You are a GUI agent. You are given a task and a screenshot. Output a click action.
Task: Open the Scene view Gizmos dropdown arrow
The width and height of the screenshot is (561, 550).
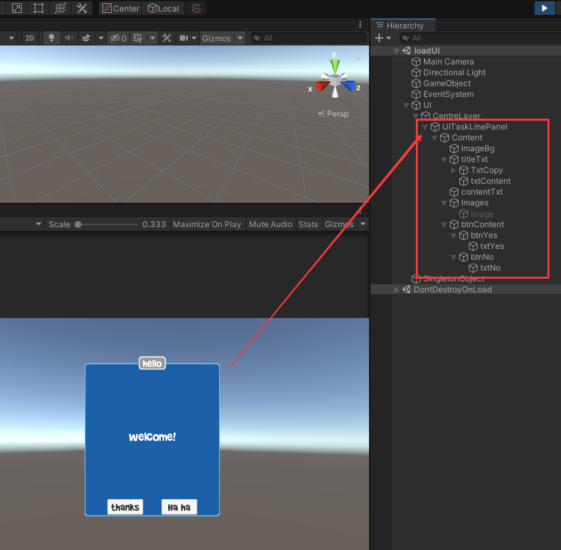click(240, 38)
